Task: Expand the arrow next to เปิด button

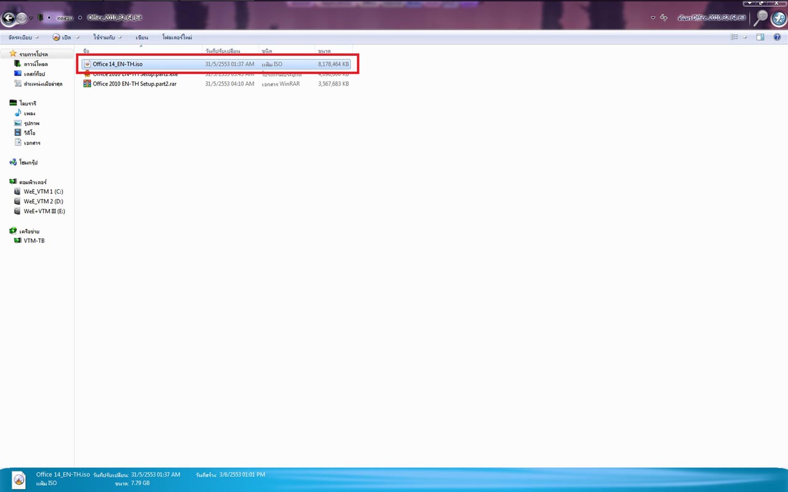Action: [78, 38]
